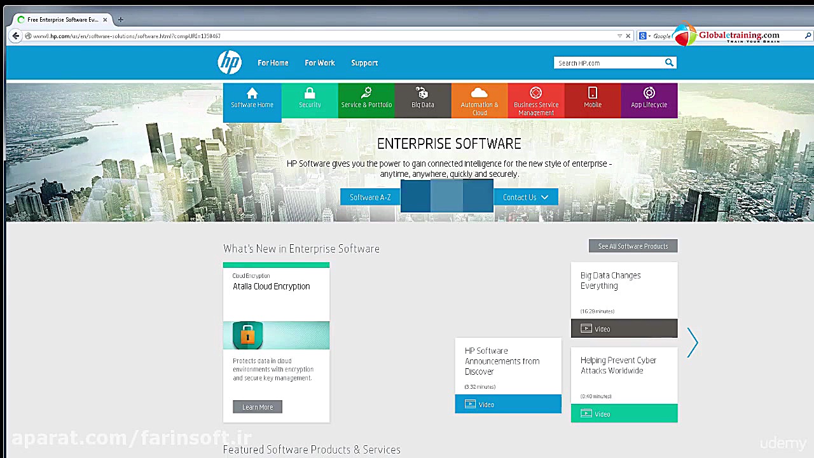Open the For Home menu

tap(273, 63)
